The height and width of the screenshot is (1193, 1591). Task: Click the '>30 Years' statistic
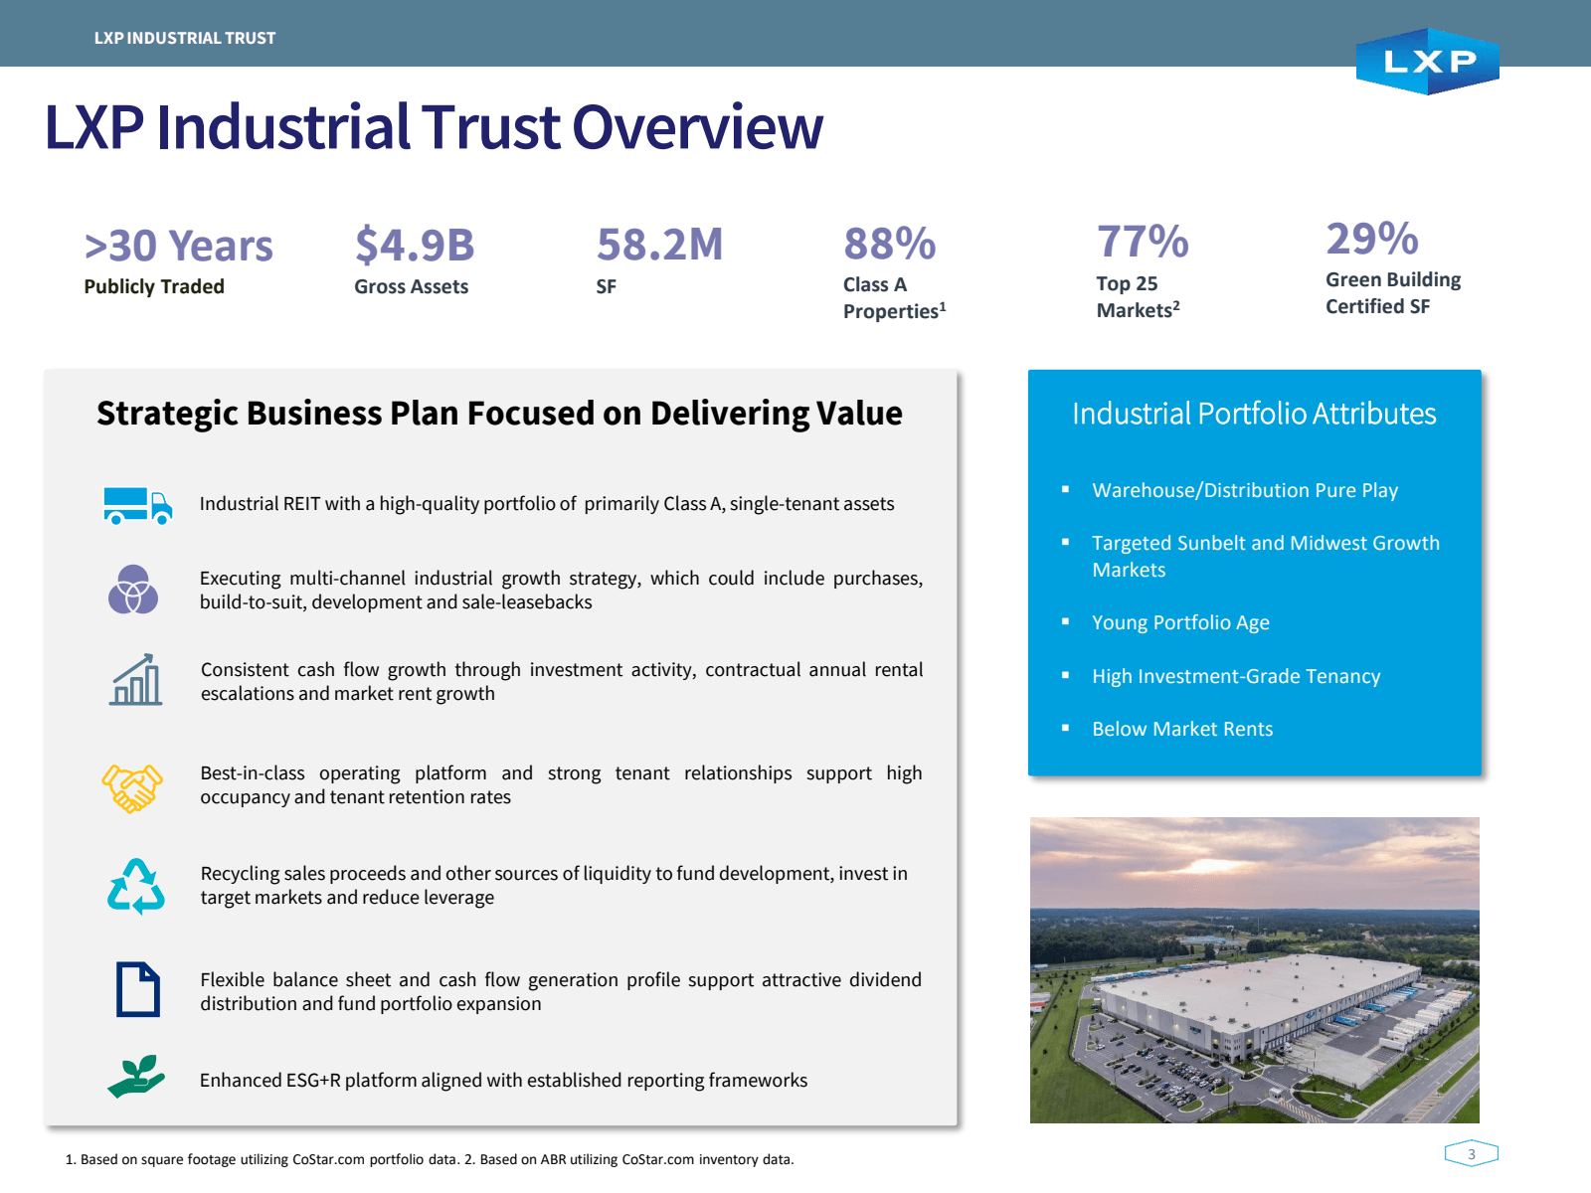178,246
